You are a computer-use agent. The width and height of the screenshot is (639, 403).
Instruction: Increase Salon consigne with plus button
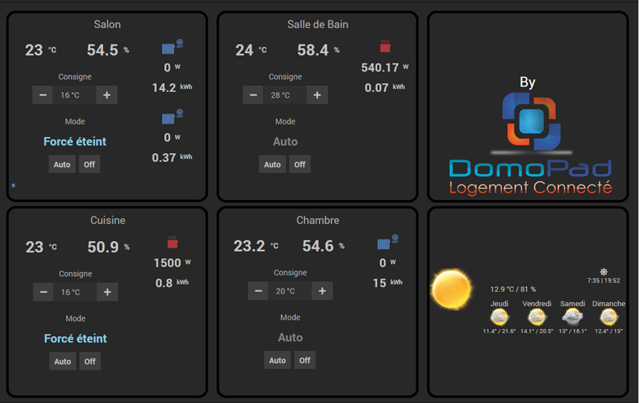(x=107, y=95)
